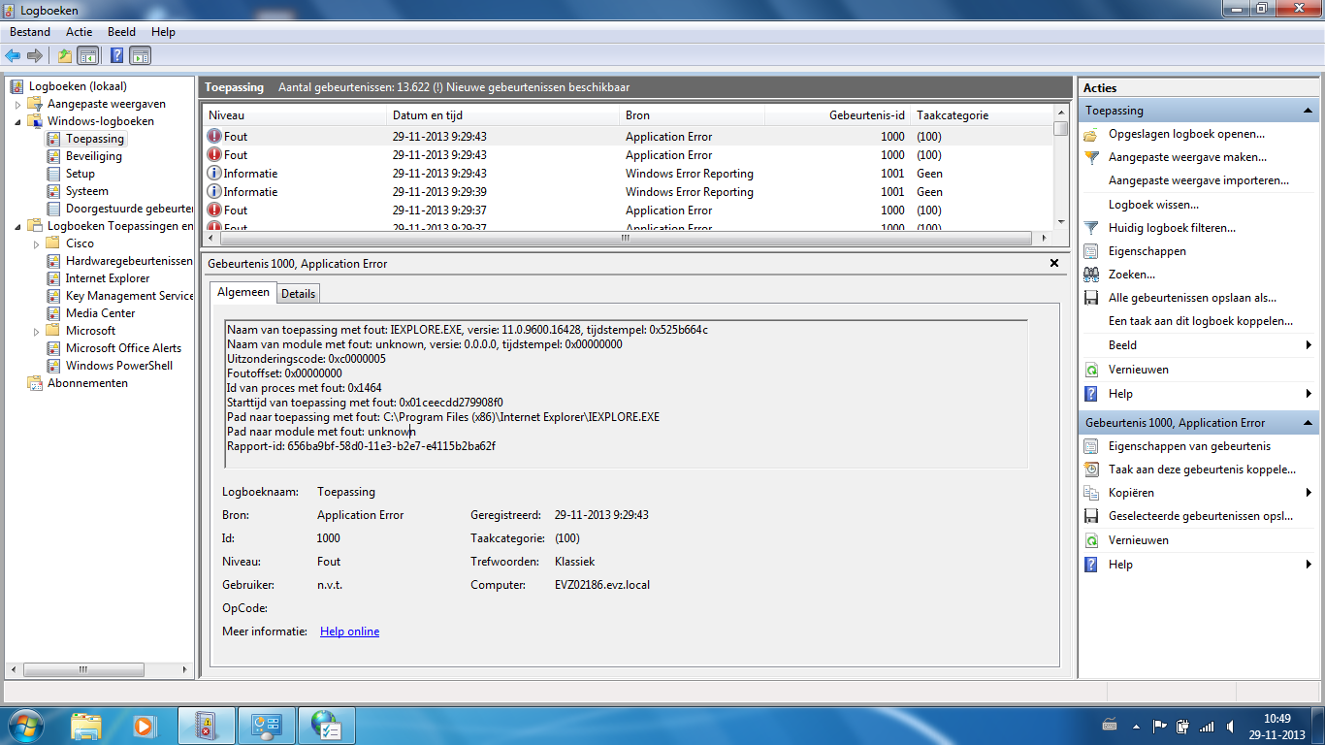Open the Beeld submenu arrow
The height and width of the screenshot is (745, 1325).
point(1309,345)
